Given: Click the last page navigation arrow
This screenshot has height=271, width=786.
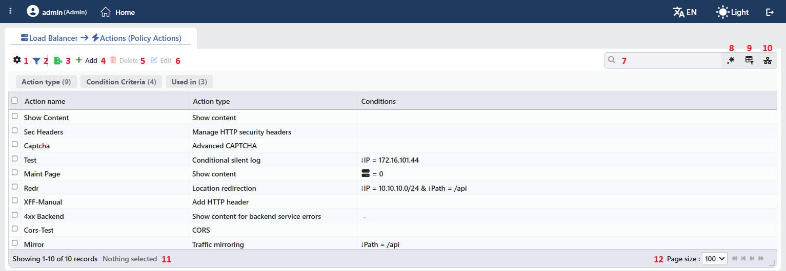Looking at the screenshot, I should point(761,259).
